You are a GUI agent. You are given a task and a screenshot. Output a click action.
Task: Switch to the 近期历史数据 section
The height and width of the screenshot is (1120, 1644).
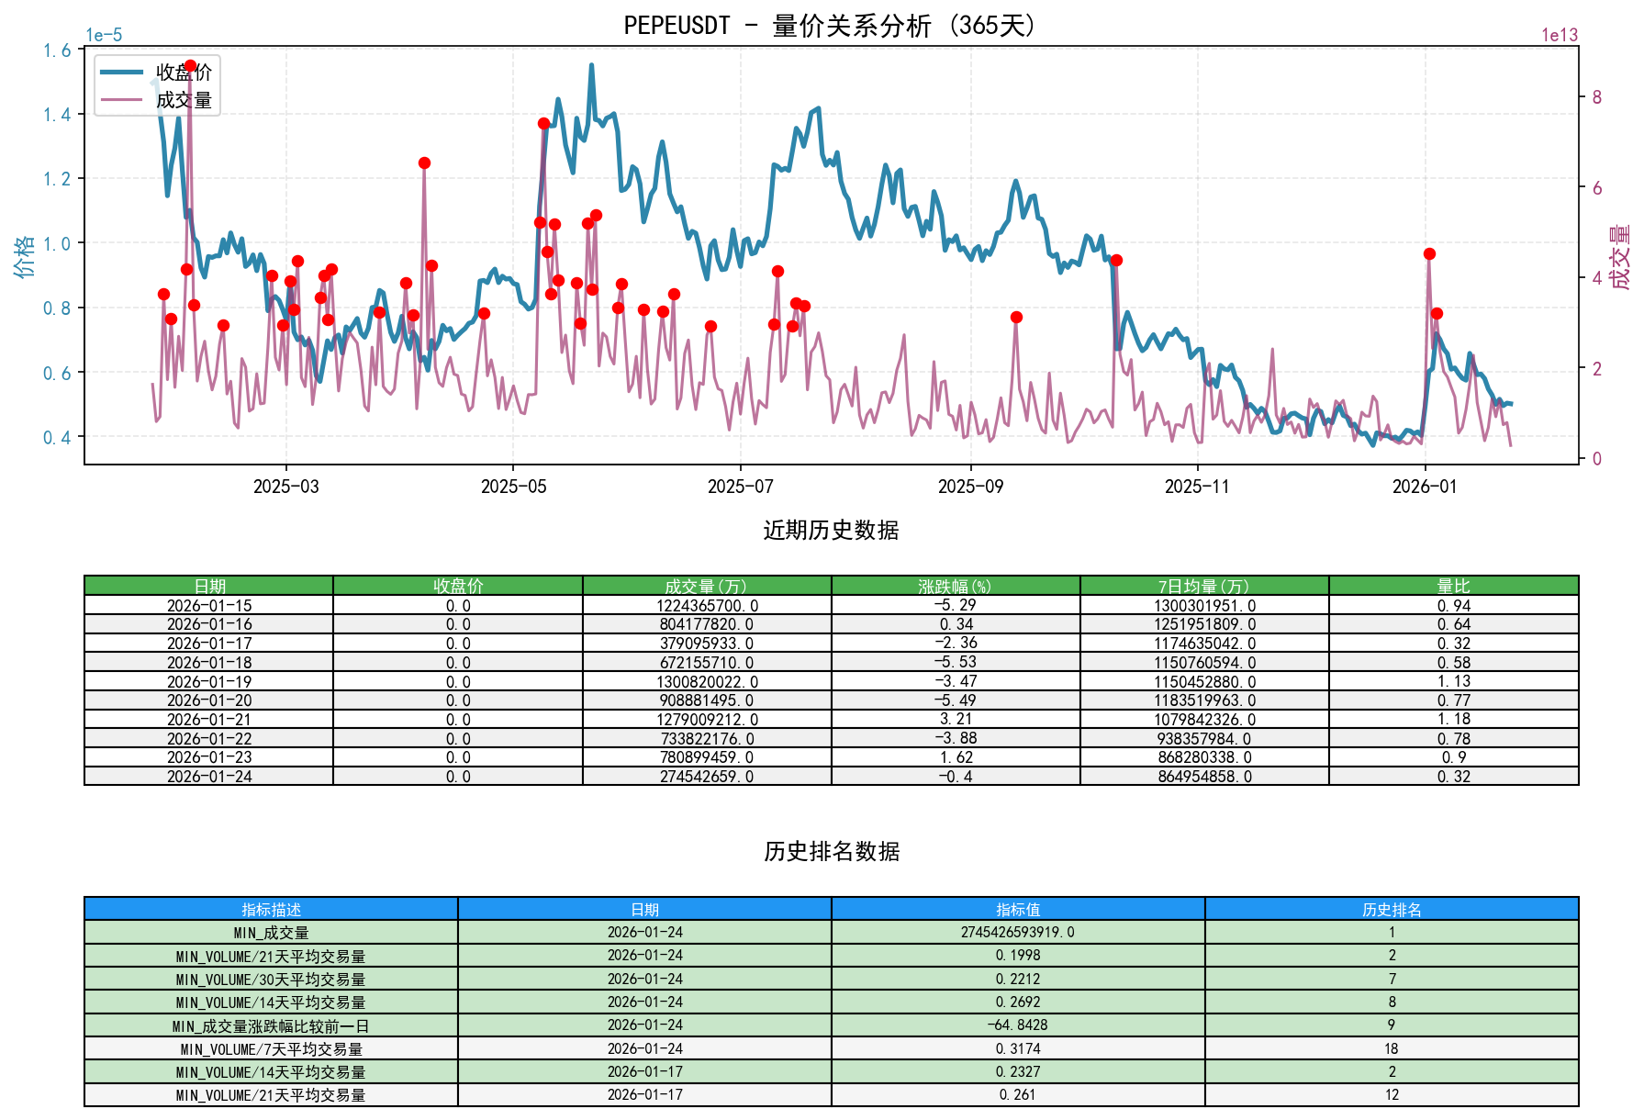pos(831,528)
